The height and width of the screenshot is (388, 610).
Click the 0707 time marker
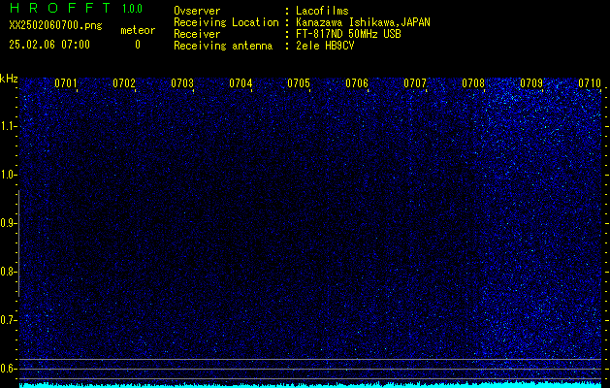tap(415, 83)
